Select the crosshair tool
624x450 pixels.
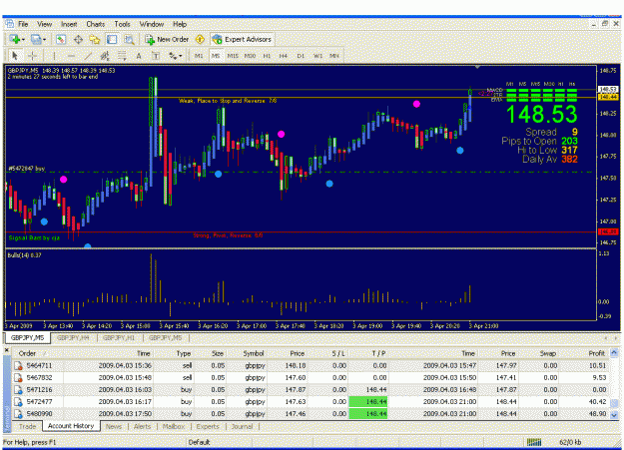tap(32, 56)
